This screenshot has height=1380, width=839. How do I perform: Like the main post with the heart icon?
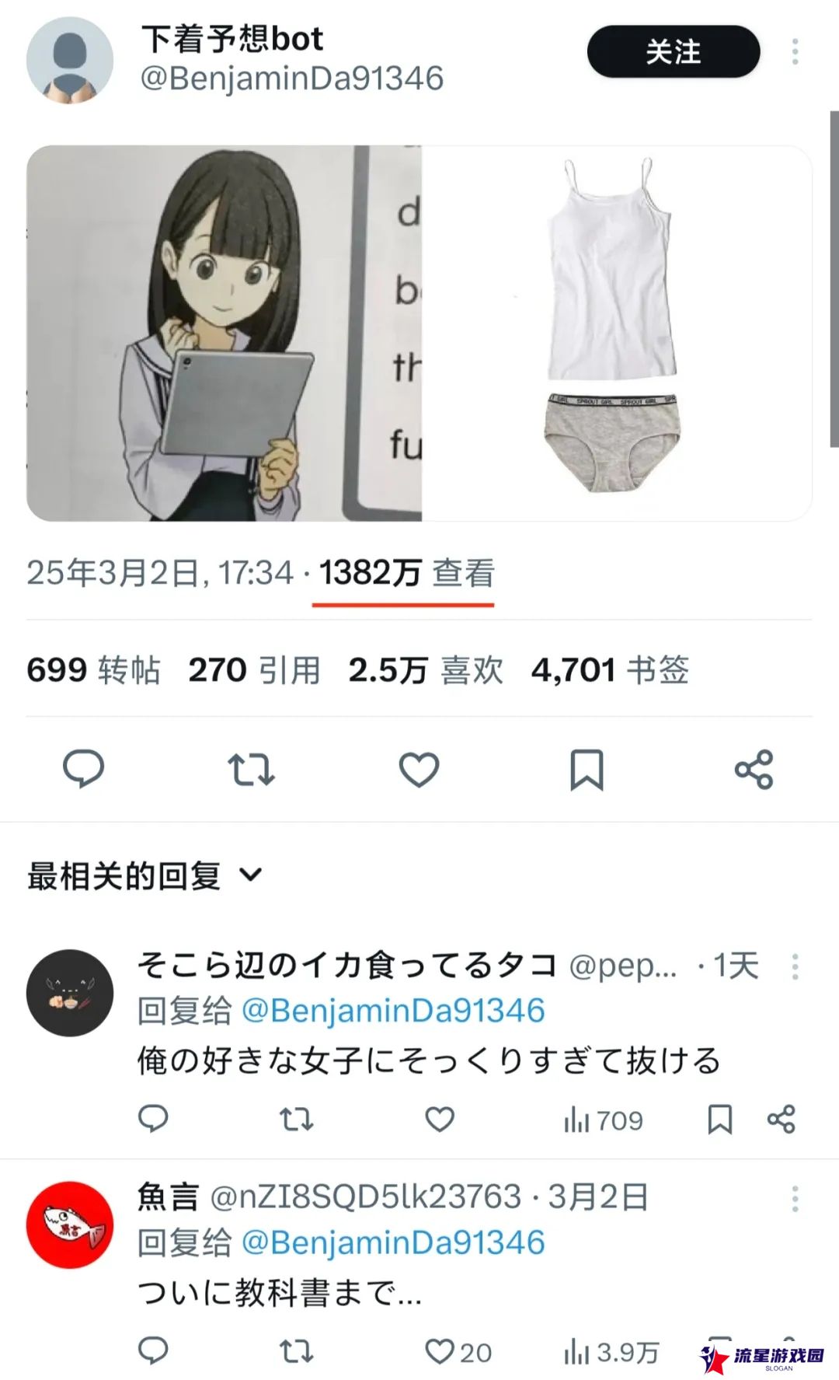click(x=419, y=769)
